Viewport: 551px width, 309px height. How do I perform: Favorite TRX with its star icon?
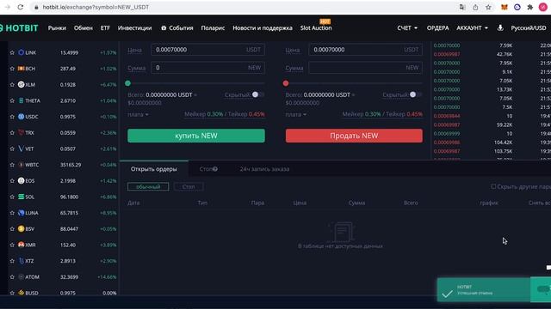point(12,133)
